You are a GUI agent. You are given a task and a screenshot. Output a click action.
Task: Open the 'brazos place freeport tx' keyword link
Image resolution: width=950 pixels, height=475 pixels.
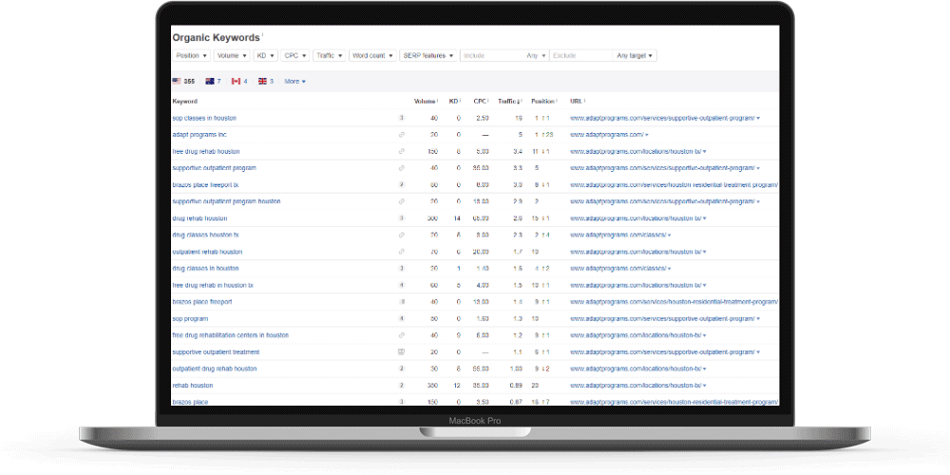(x=205, y=185)
